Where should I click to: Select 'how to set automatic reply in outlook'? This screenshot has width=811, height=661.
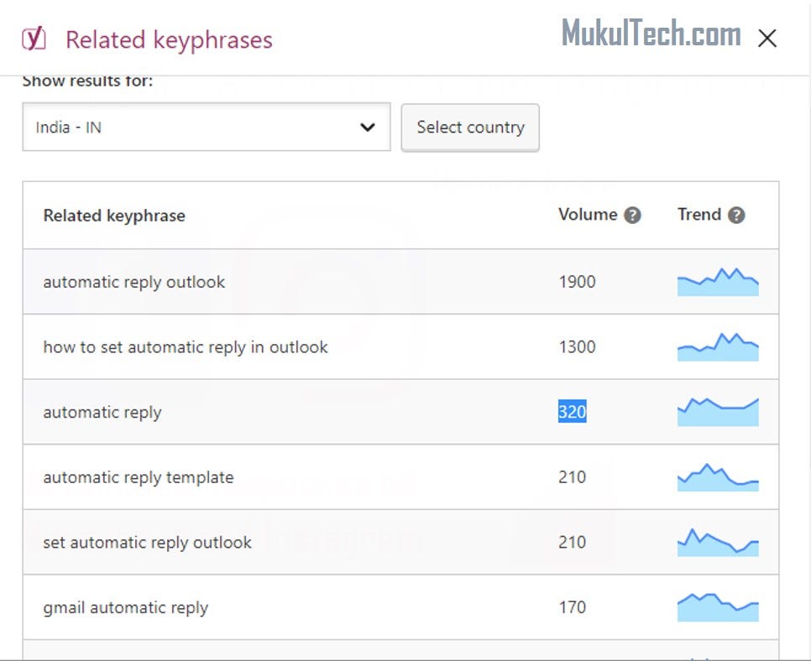186,347
